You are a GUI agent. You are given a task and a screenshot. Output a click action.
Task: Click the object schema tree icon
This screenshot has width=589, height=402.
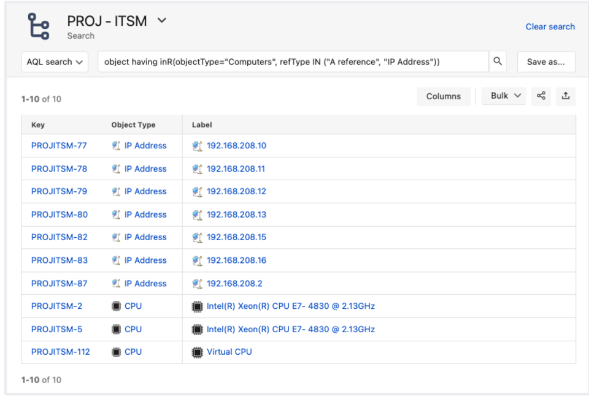39,26
